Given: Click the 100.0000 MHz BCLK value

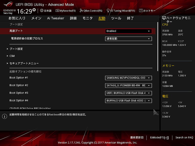Looking at the screenshot, I should [x=170, y=45].
